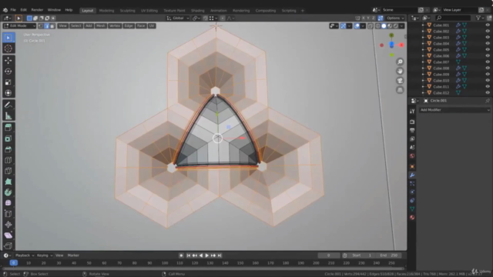Open the Modifier properties wrench tab
Screen dimensions: 493x277
click(412, 175)
